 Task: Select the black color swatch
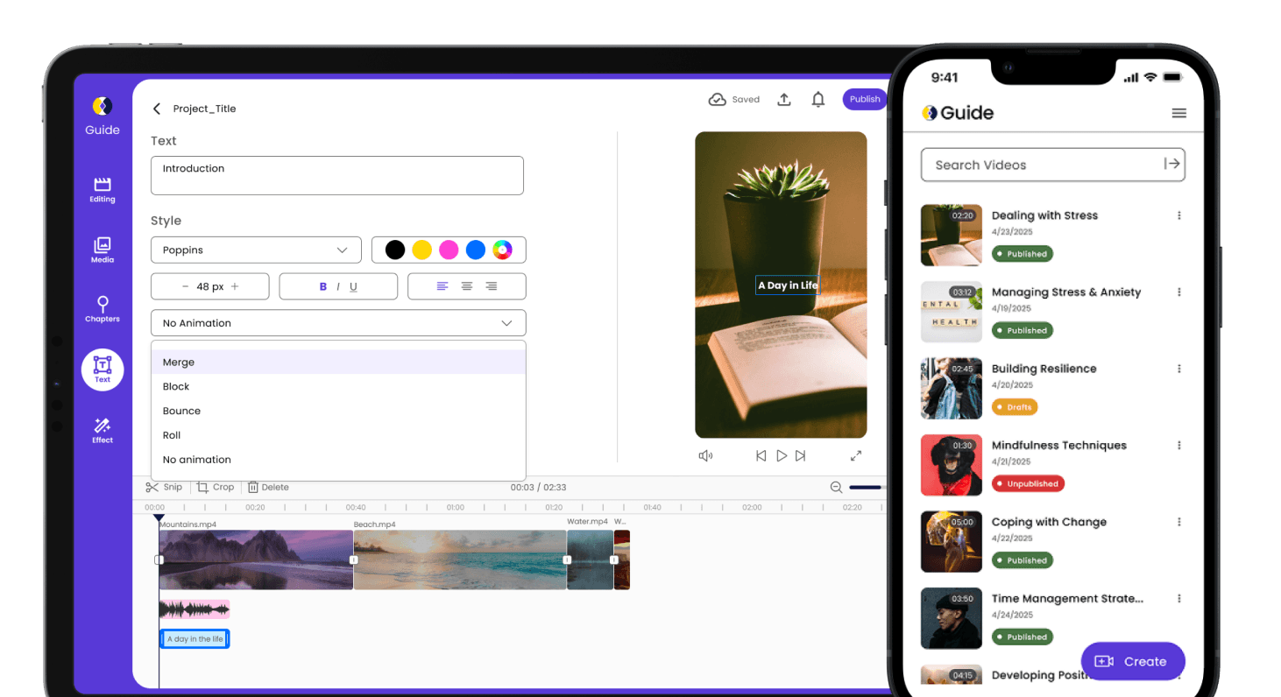coord(395,250)
